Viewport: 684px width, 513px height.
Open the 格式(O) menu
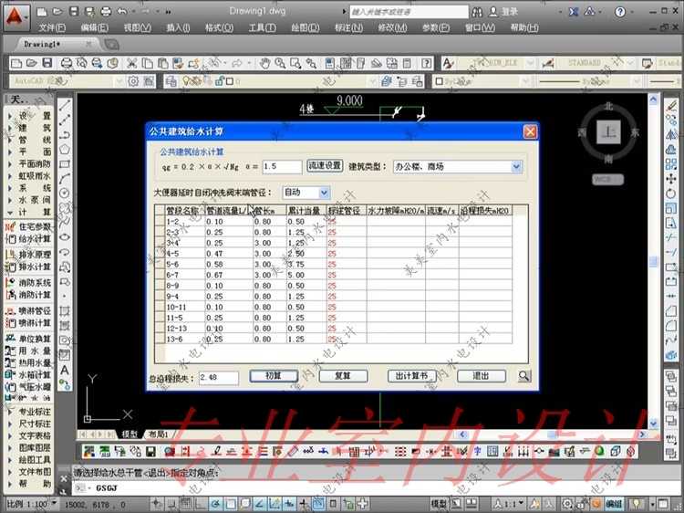coord(219,28)
